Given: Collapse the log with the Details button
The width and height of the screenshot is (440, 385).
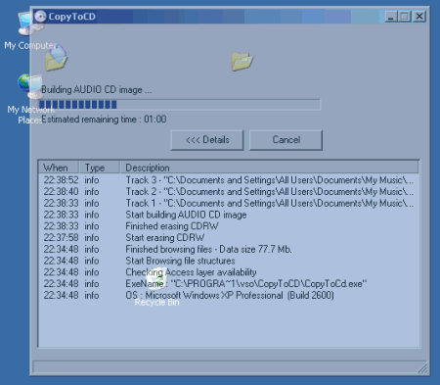Looking at the screenshot, I should [x=207, y=140].
